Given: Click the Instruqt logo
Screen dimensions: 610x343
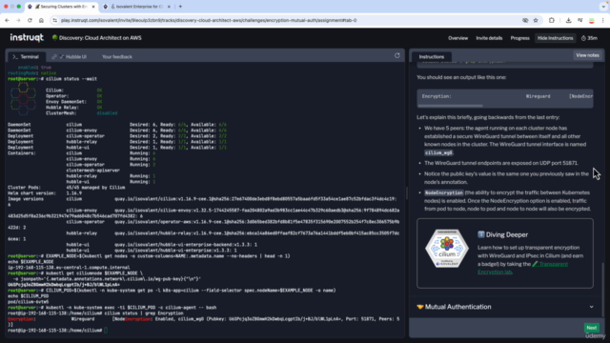Looking at the screenshot, I should (x=27, y=38).
